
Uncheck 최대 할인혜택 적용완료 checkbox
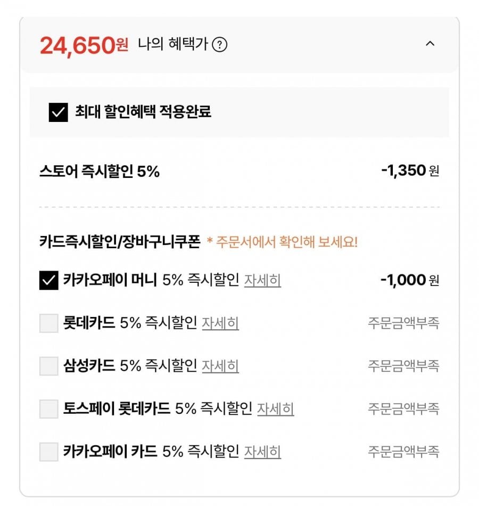pos(59,112)
